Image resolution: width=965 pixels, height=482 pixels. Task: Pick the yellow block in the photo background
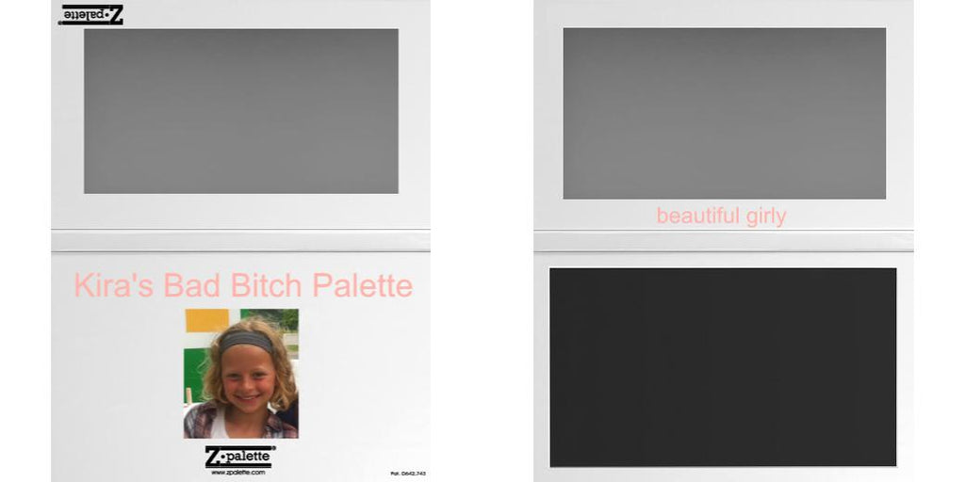click(198, 320)
